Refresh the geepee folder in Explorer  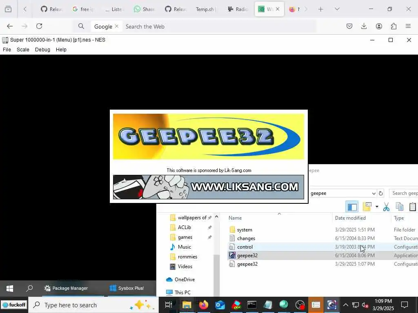[381, 193]
